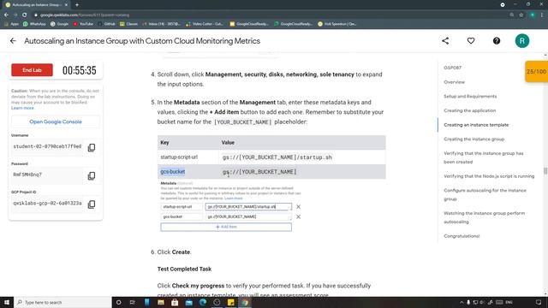Open File Explorer from the taskbar
The image size is (548, 308).
[x=161, y=302]
